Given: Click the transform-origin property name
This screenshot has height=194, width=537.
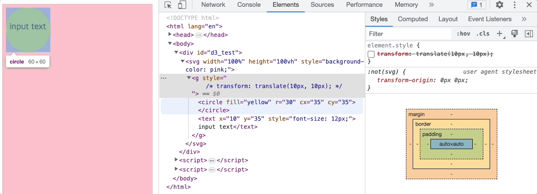Looking at the screenshot, I should point(404,80).
